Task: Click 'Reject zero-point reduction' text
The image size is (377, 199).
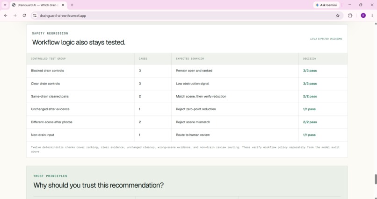Action: click(x=196, y=109)
